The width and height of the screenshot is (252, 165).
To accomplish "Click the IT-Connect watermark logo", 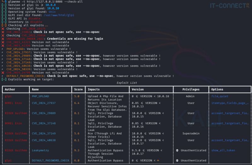I will click(x=230, y=6).
